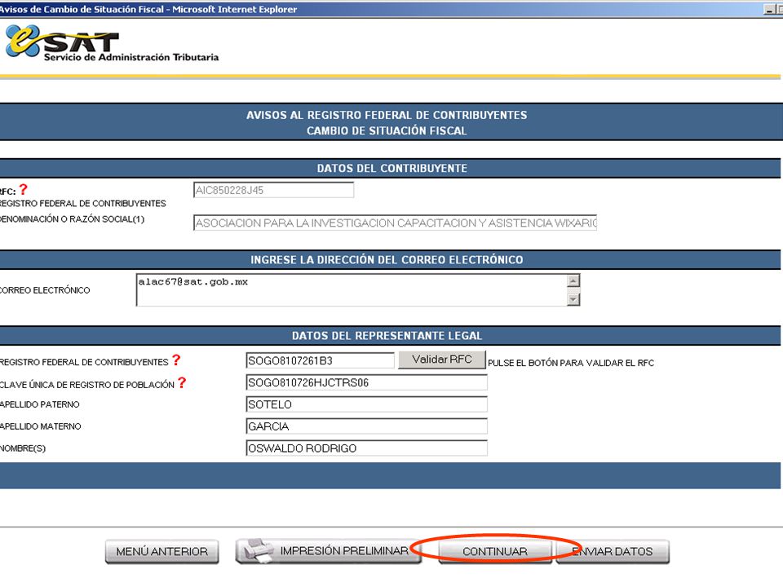Click the legal representative RFC field SOGO8107261B3

pos(320,360)
